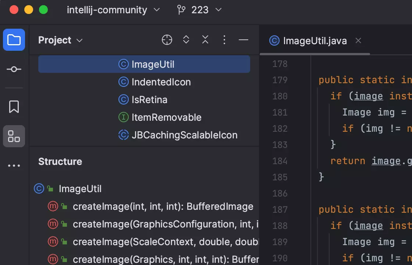412x265 pixels.
Task: Close the ImageUtil.java tab
Action: pos(358,40)
